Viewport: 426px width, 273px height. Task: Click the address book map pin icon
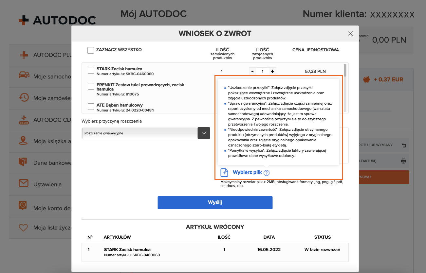click(24, 141)
